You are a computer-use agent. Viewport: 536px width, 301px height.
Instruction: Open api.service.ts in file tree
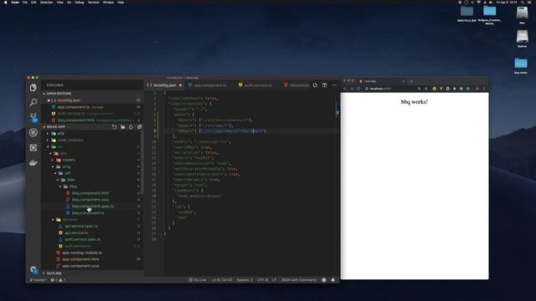pyautogui.click(x=76, y=232)
